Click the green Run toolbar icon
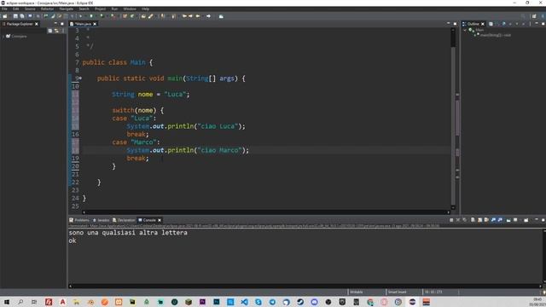The image size is (546, 307). point(91,16)
